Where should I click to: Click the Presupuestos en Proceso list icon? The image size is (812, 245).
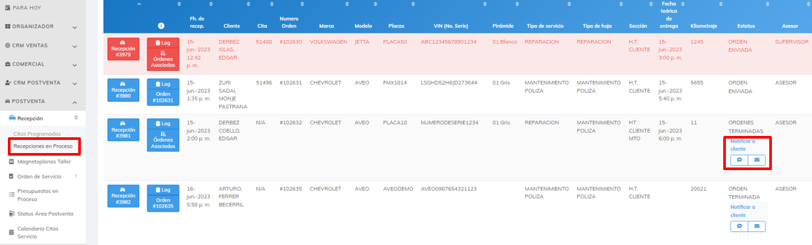pos(11,194)
